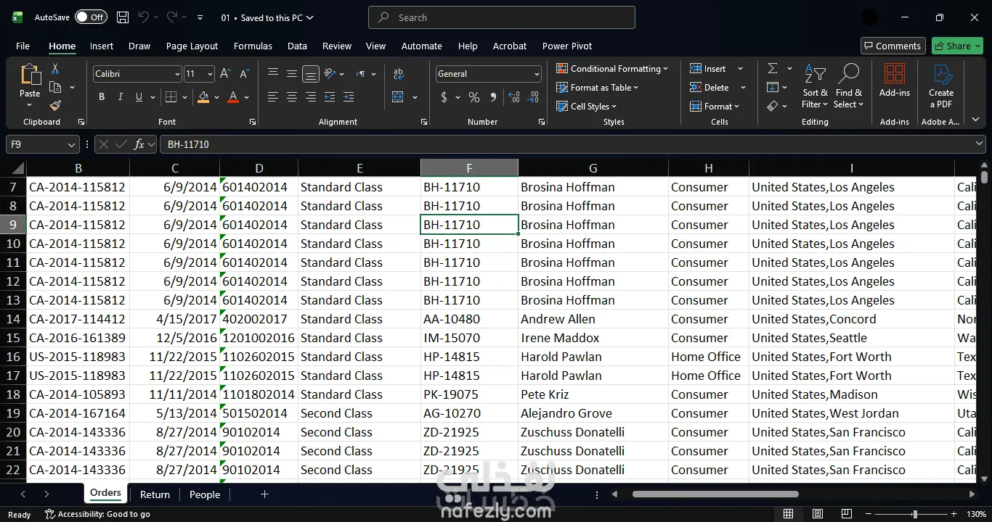The width and height of the screenshot is (992, 522).
Task: Click Increase Decimal icon
Action: coord(514,97)
